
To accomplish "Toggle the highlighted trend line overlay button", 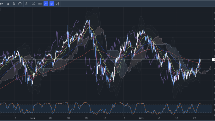I will (x=46, y=4).
